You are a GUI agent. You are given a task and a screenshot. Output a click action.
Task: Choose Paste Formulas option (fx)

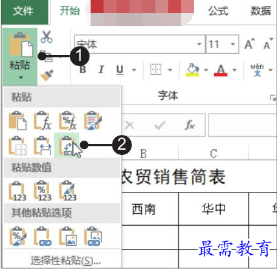(43, 121)
